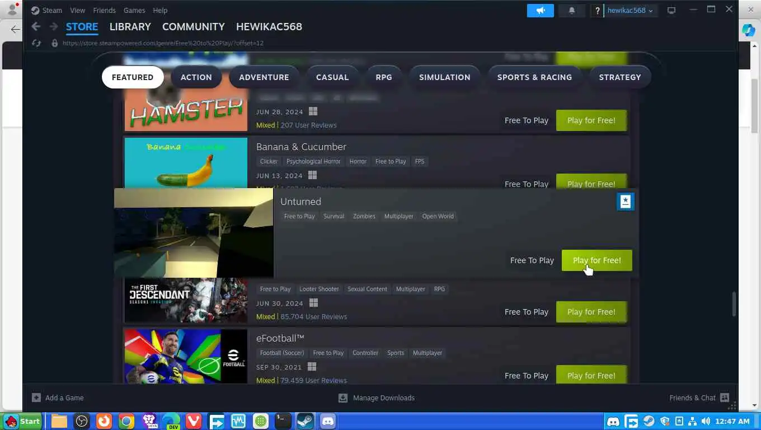Click Windows icon on The First Descendant row
This screenshot has height=430, width=761.
pos(313,303)
